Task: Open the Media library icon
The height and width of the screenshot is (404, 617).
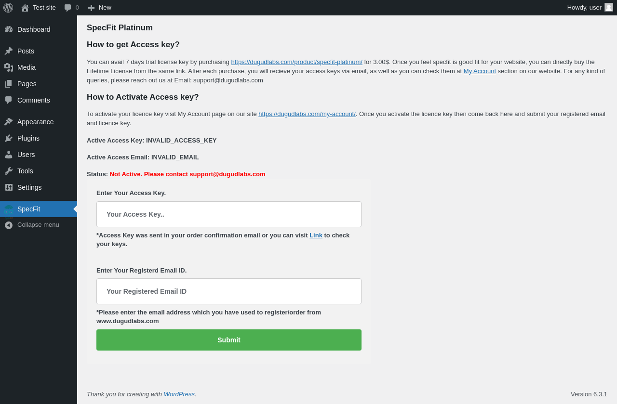Action: point(9,67)
